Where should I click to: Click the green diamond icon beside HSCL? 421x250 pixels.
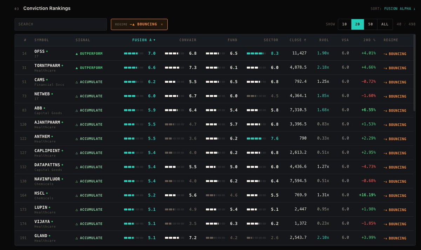point(47,193)
